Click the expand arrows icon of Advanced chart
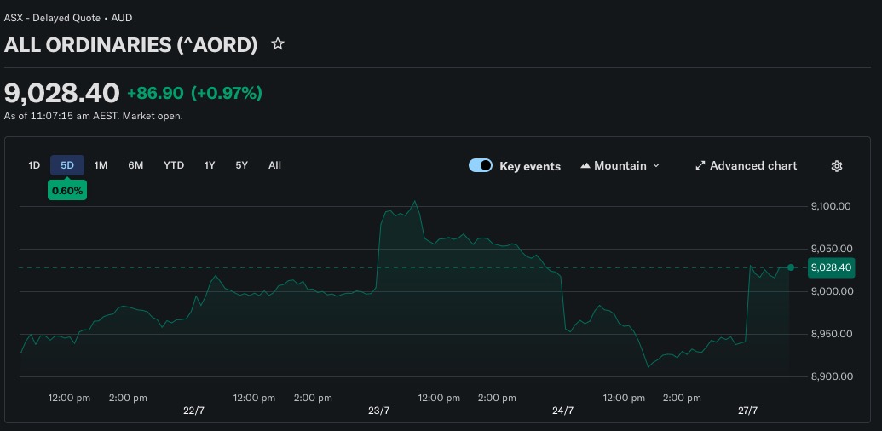Image resolution: width=882 pixels, height=431 pixels. point(700,166)
